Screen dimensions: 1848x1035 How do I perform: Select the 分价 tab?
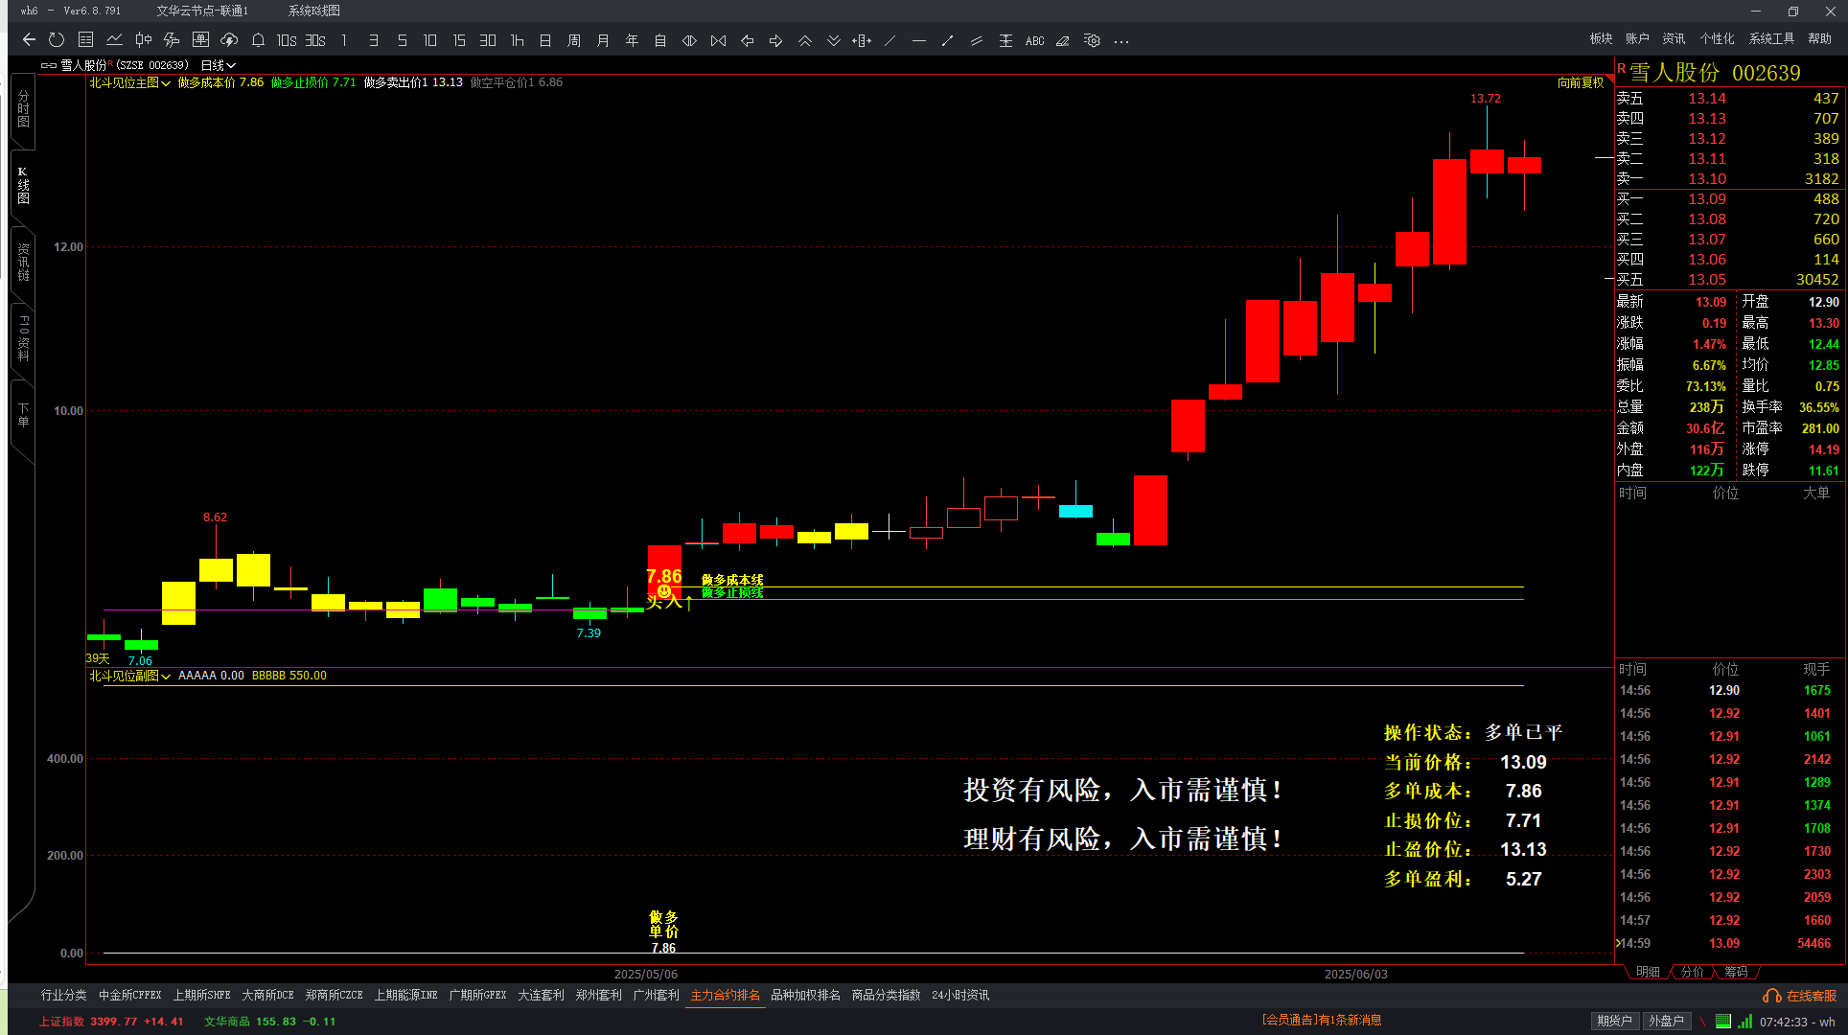click(1693, 972)
